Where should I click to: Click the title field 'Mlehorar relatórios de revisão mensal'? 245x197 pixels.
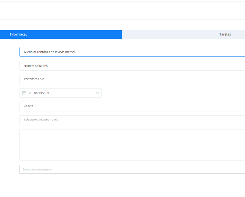click(132, 52)
